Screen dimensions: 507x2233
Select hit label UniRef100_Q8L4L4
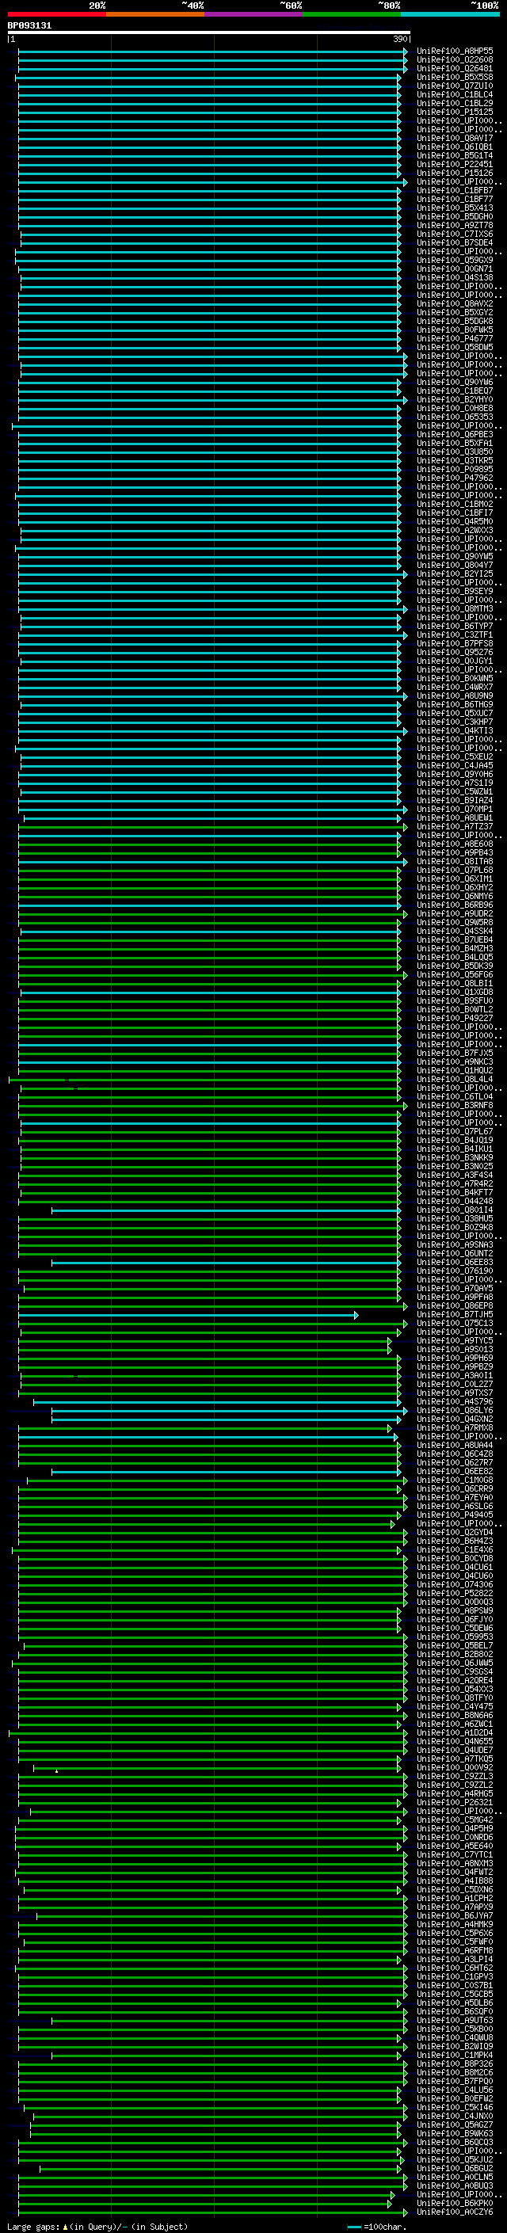tap(455, 1079)
